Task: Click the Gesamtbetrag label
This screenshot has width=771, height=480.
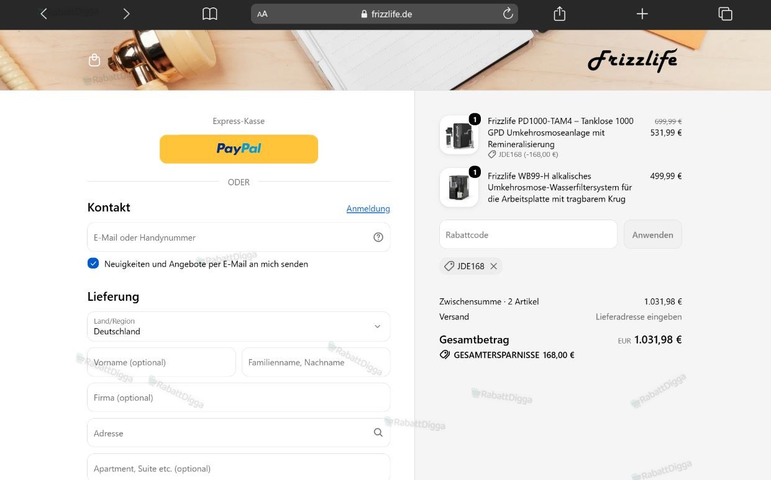Action: point(474,340)
